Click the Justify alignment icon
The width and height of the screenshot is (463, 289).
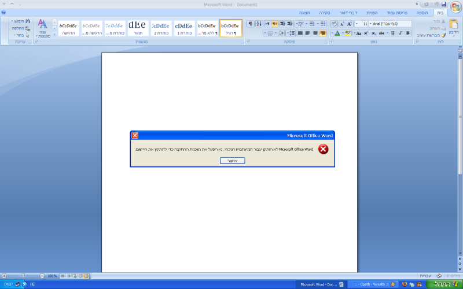(300, 33)
